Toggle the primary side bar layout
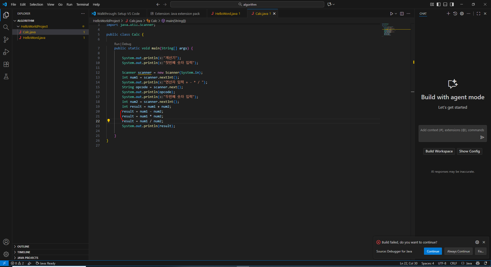Image resolution: width=491 pixels, height=267 pixels. (x=439, y=4)
